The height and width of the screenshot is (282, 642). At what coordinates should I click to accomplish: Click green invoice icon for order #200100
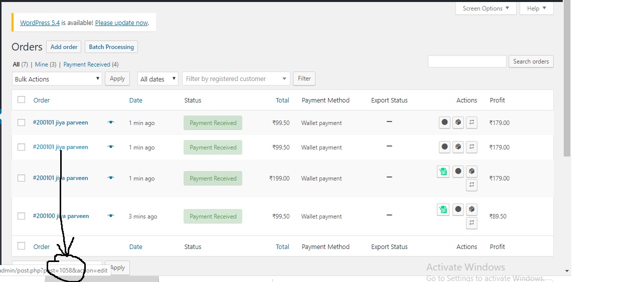click(x=443, y=209)
